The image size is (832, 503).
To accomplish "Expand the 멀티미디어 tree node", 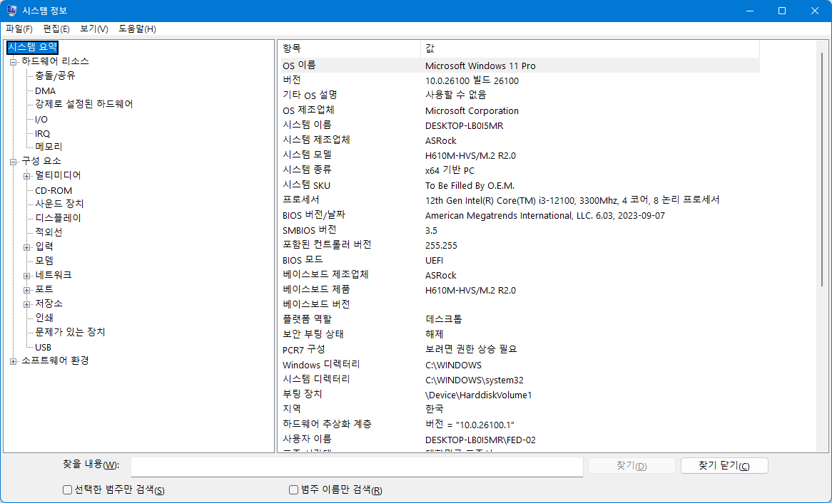I will tap(26, 176).
